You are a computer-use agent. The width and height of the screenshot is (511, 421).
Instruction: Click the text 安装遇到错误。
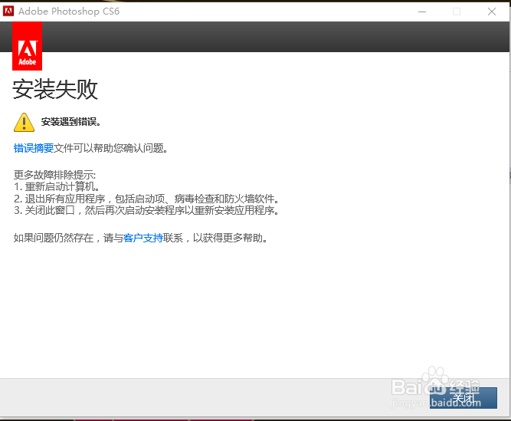point(71,122)
